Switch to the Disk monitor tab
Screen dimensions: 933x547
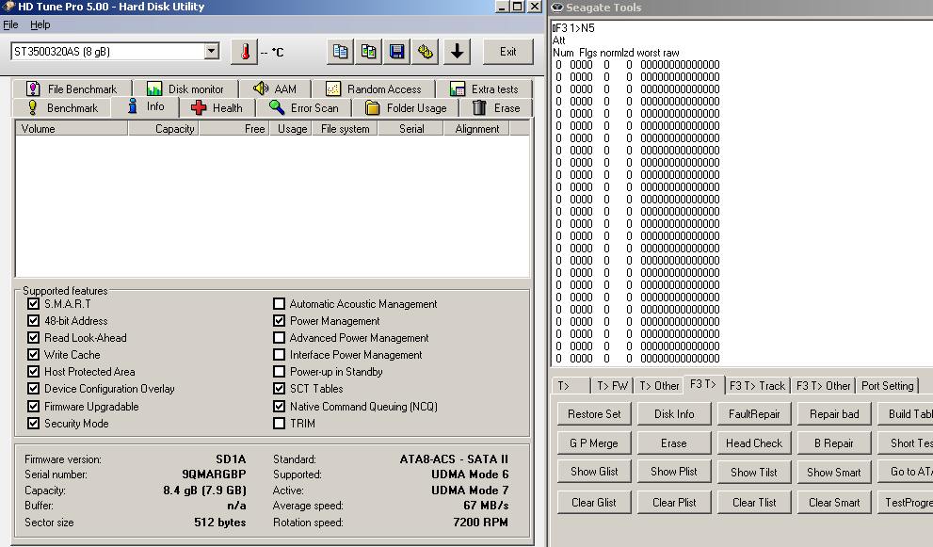pos(185,88)
